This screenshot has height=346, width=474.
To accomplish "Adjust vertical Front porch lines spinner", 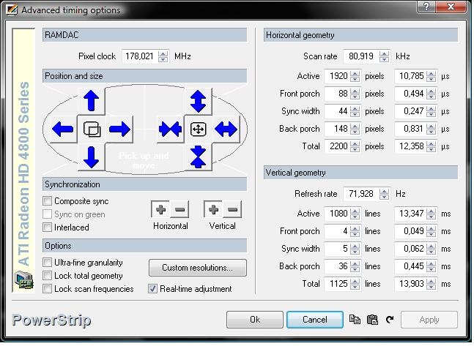I will point(355,231).
